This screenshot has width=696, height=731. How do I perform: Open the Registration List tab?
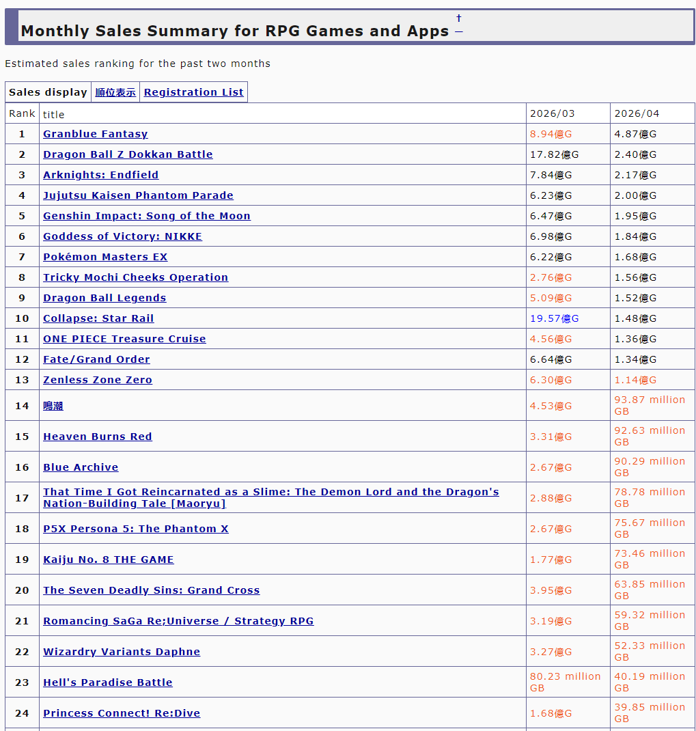point(193,92)
